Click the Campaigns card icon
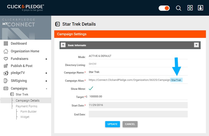This screenshot has width=209, height=136. pos(6,88)
